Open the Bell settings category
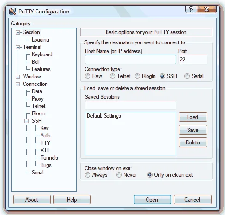 36,62
